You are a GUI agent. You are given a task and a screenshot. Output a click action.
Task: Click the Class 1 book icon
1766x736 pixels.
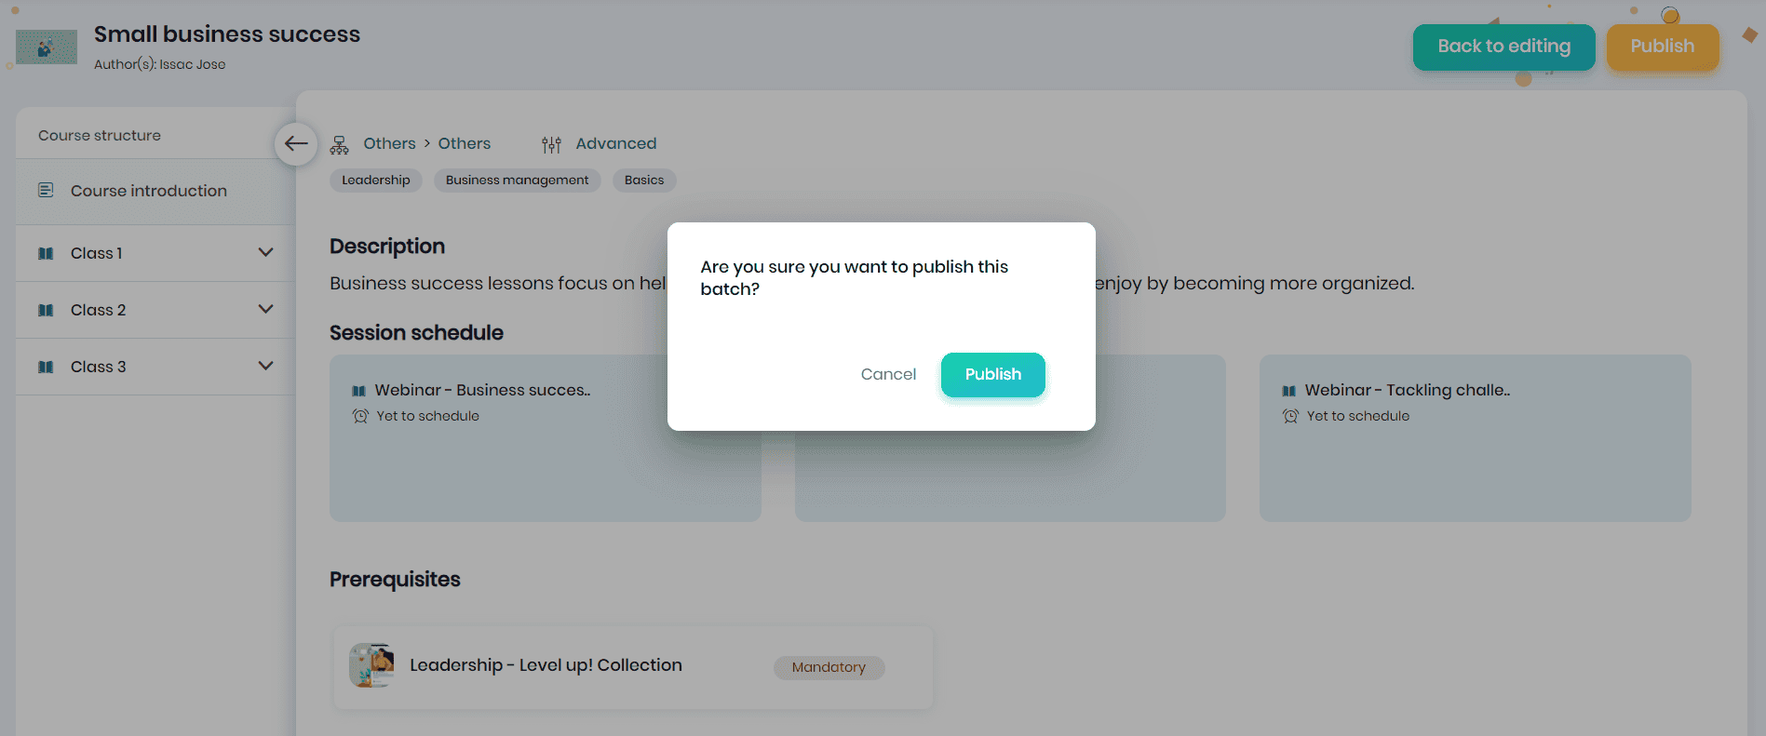coord(46,253)
